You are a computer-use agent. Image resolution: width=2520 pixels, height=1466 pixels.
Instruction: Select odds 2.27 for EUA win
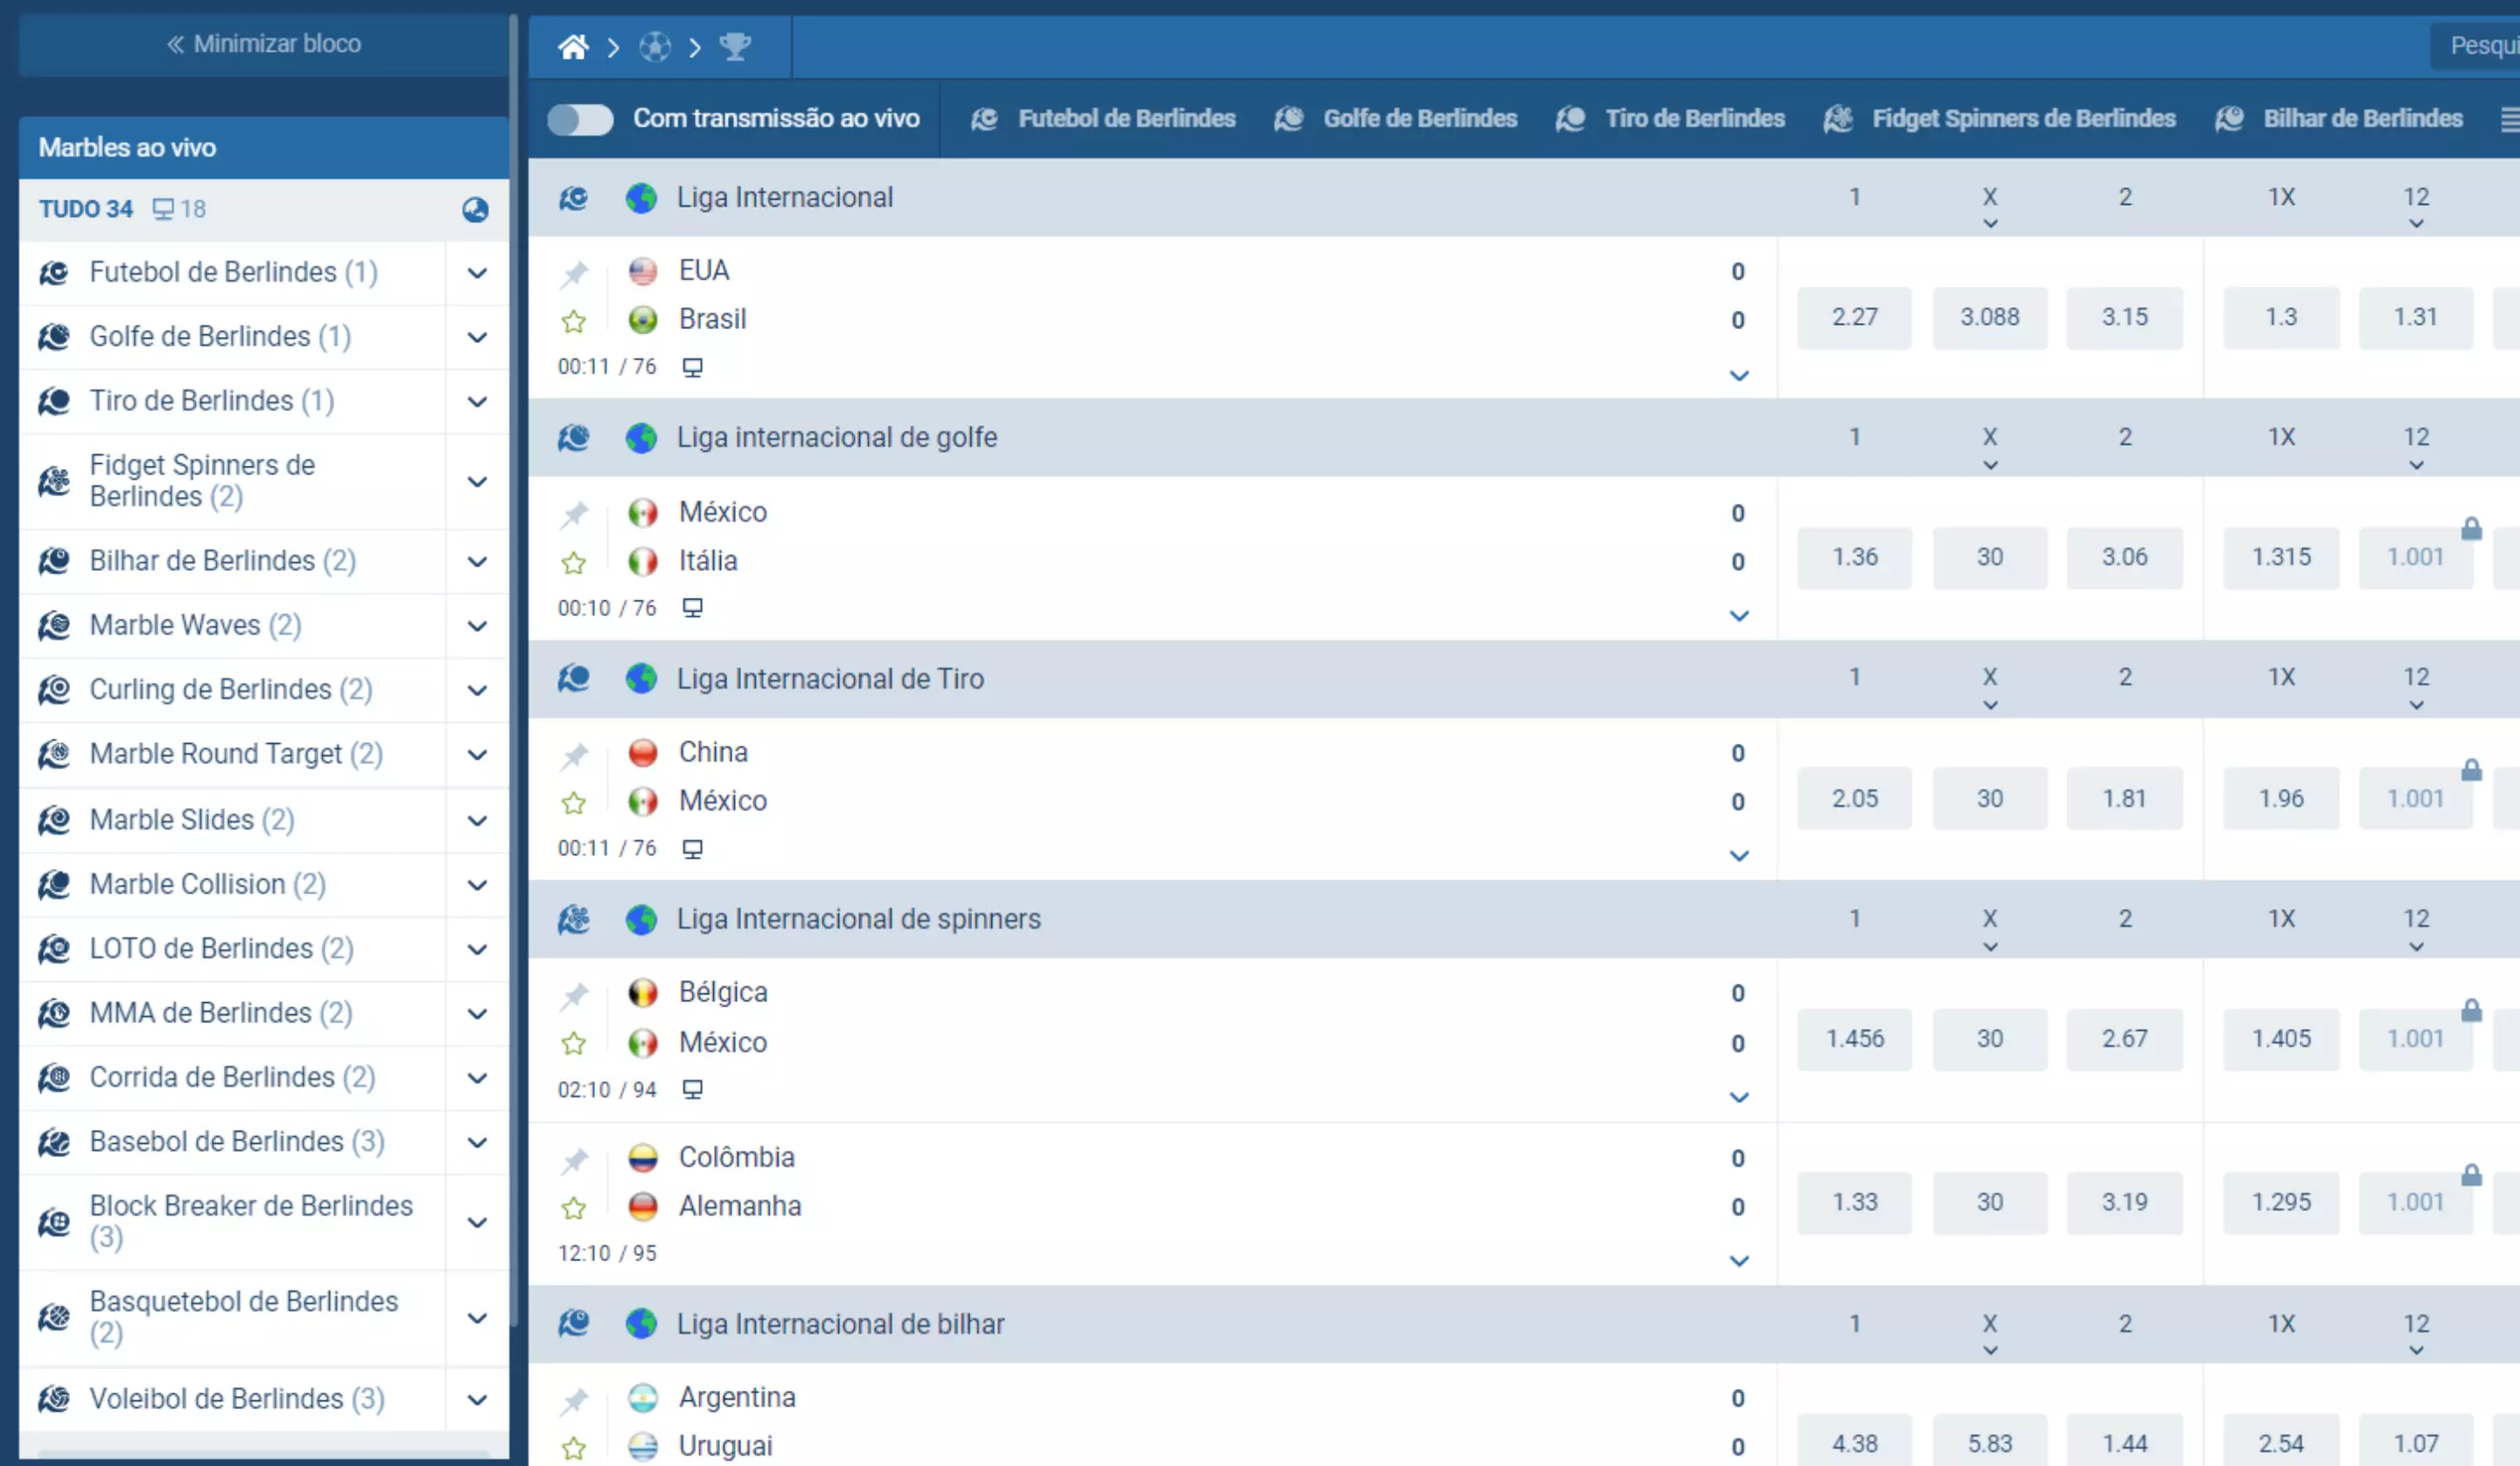pyautogui.click(x=1854, y=317)
